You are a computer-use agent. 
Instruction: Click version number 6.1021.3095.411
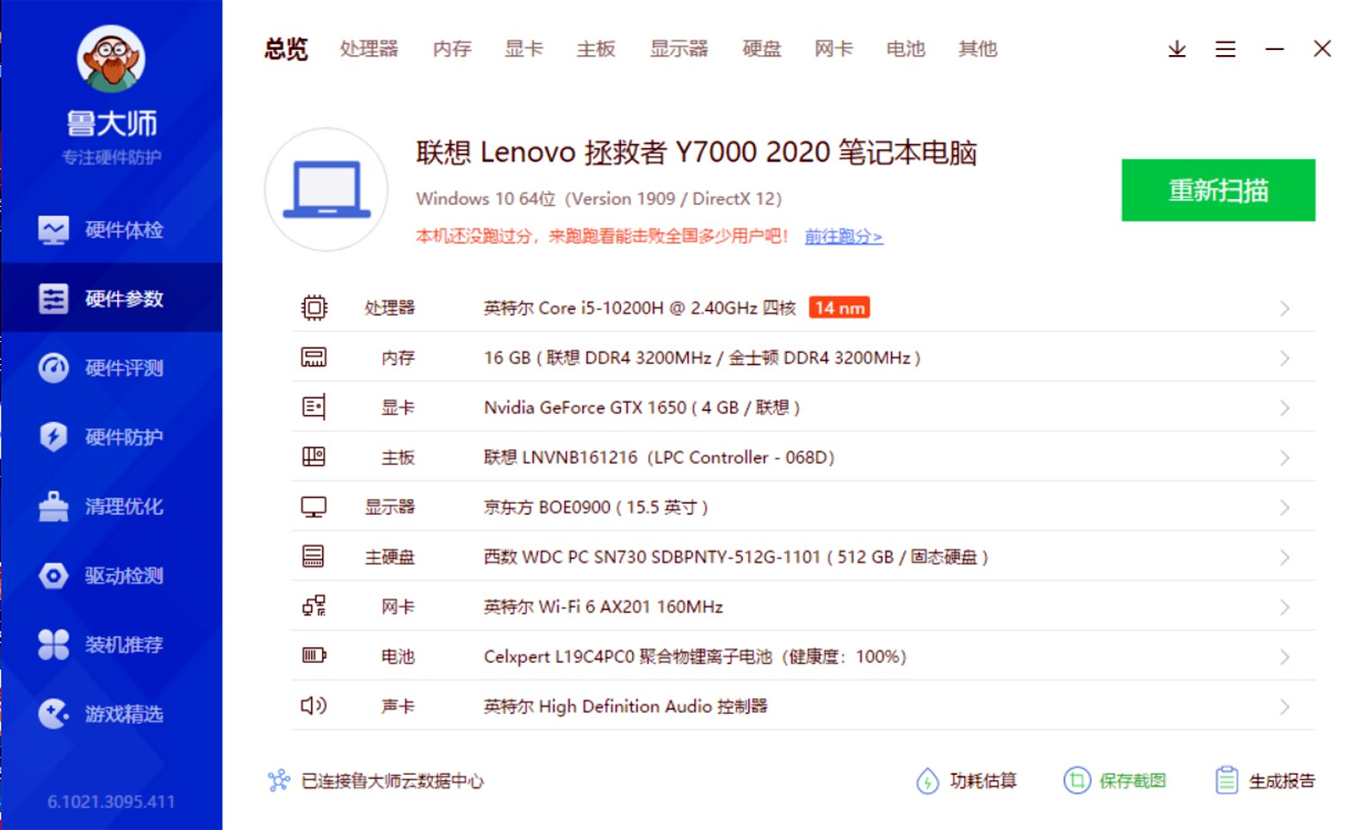pyautogui.click(x=111, y=802)
